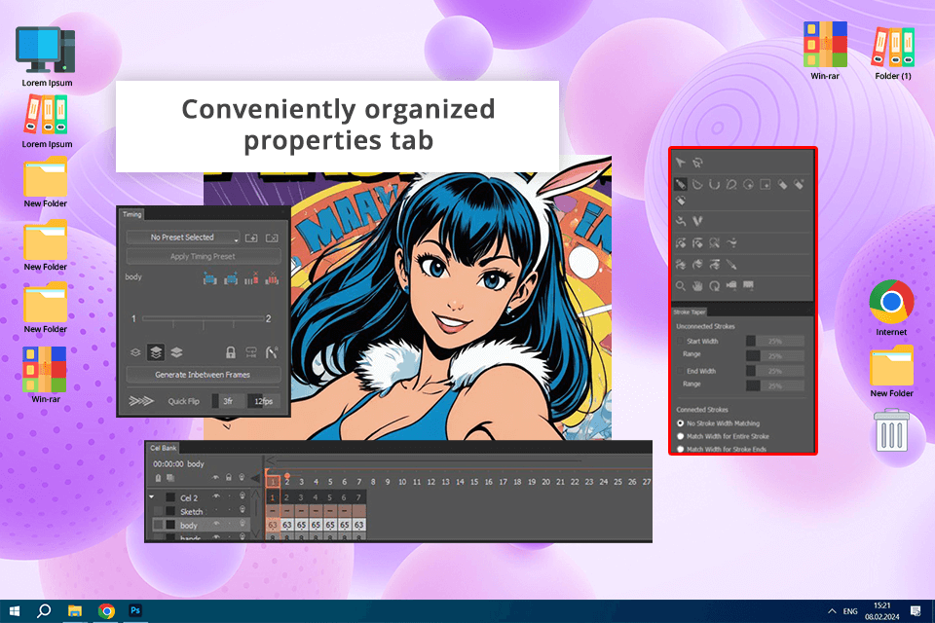The image size is (935, 623).
Task: Switch to the Cel Bank tab
Action: click(x=163, y=448)
